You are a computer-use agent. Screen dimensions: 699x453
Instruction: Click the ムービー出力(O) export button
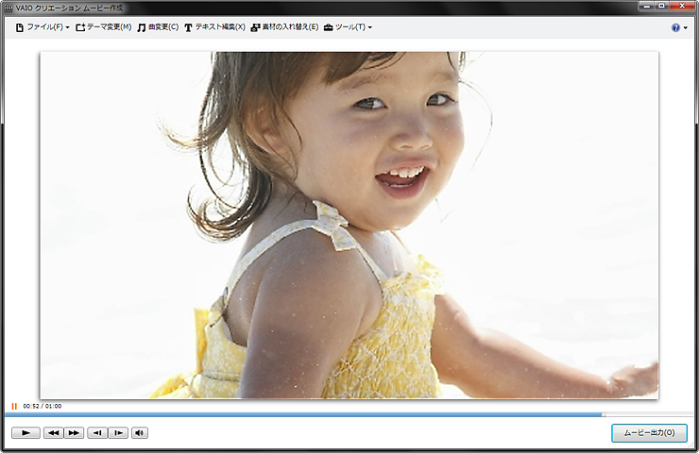[649, 433]
